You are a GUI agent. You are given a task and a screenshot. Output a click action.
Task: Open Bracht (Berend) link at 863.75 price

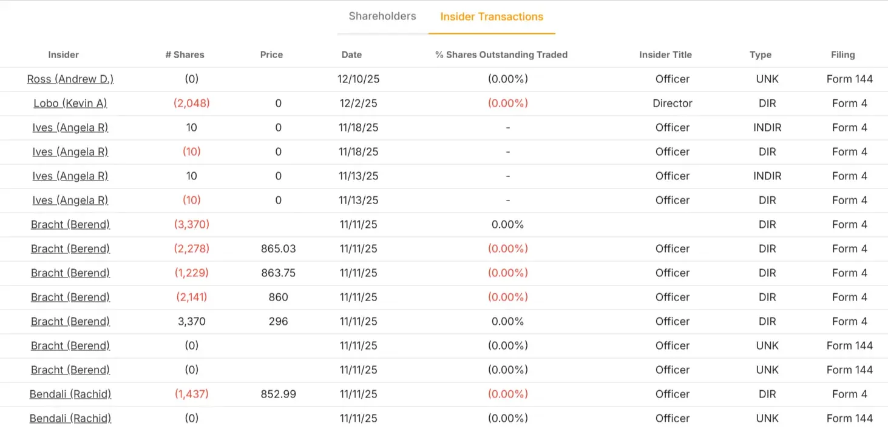click(70, 273)
